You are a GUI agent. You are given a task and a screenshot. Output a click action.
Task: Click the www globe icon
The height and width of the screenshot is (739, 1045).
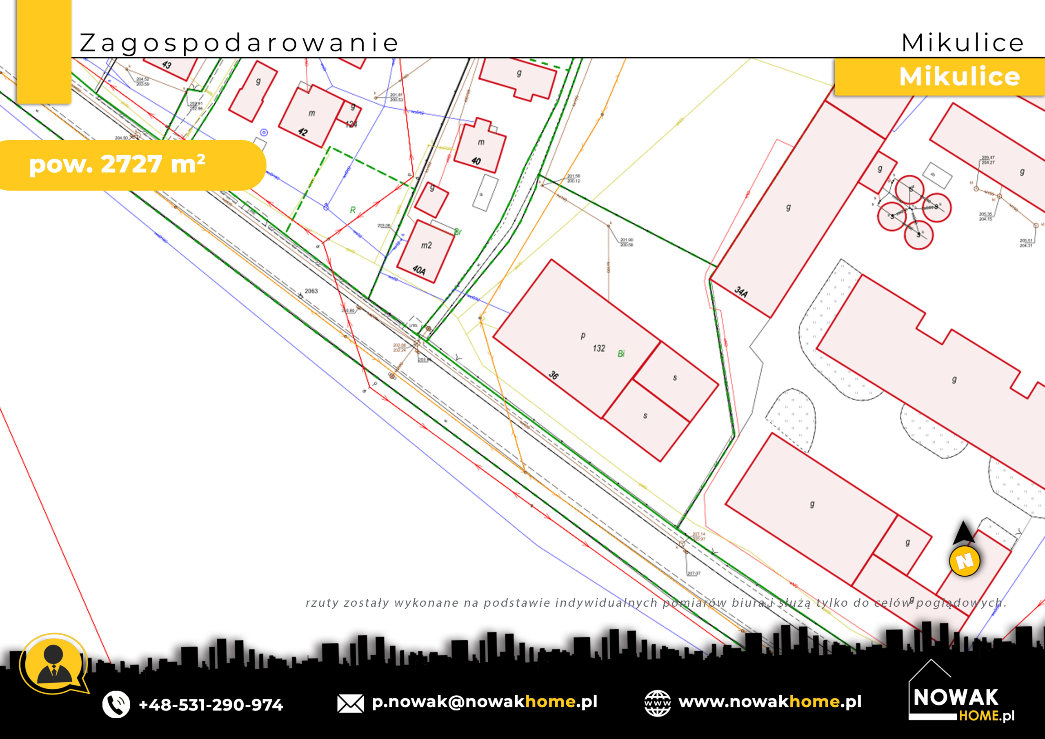(657, 703)
